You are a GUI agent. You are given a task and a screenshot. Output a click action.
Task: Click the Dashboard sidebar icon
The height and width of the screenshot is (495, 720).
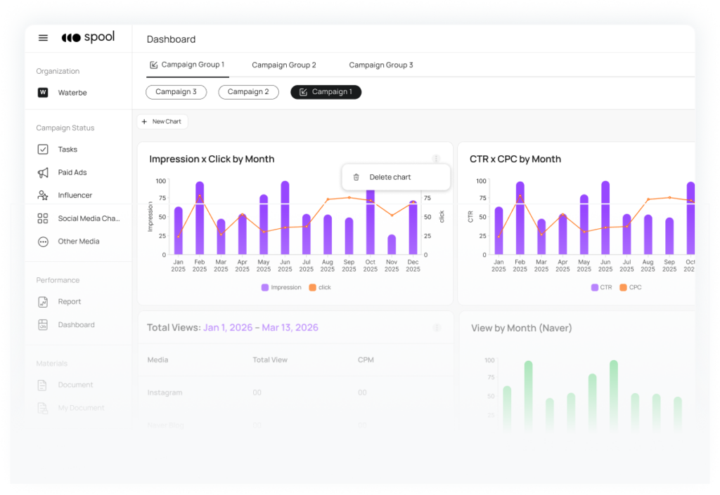pos(43,324)
